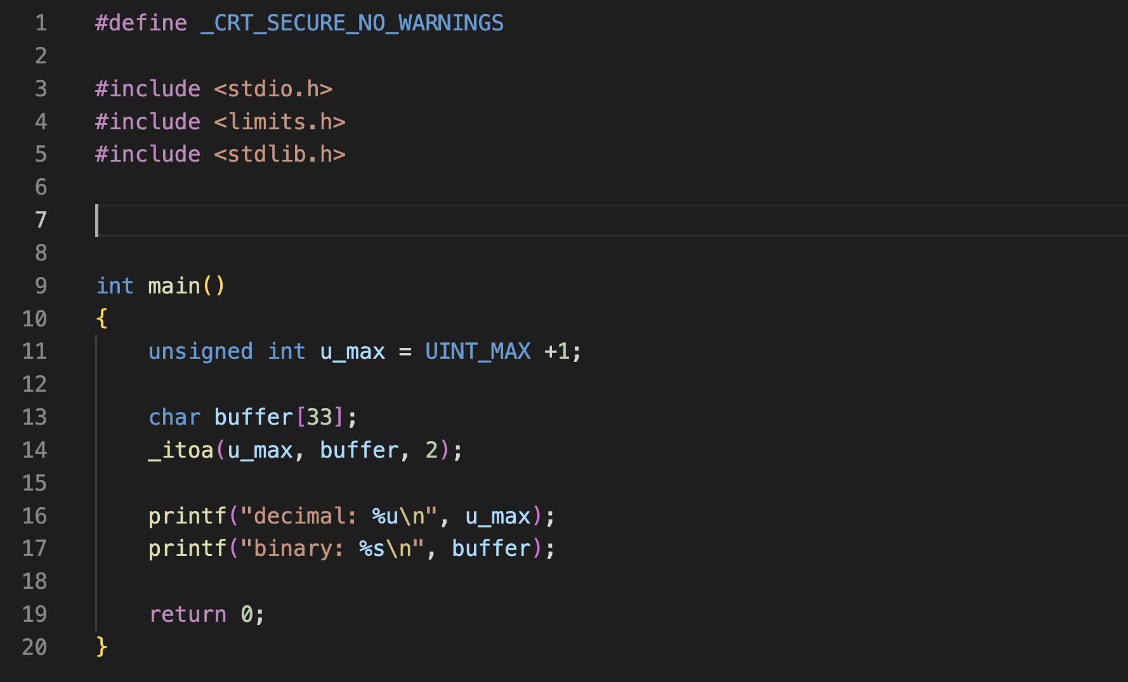Click the closing brace on line 20

tap(102, 647)
